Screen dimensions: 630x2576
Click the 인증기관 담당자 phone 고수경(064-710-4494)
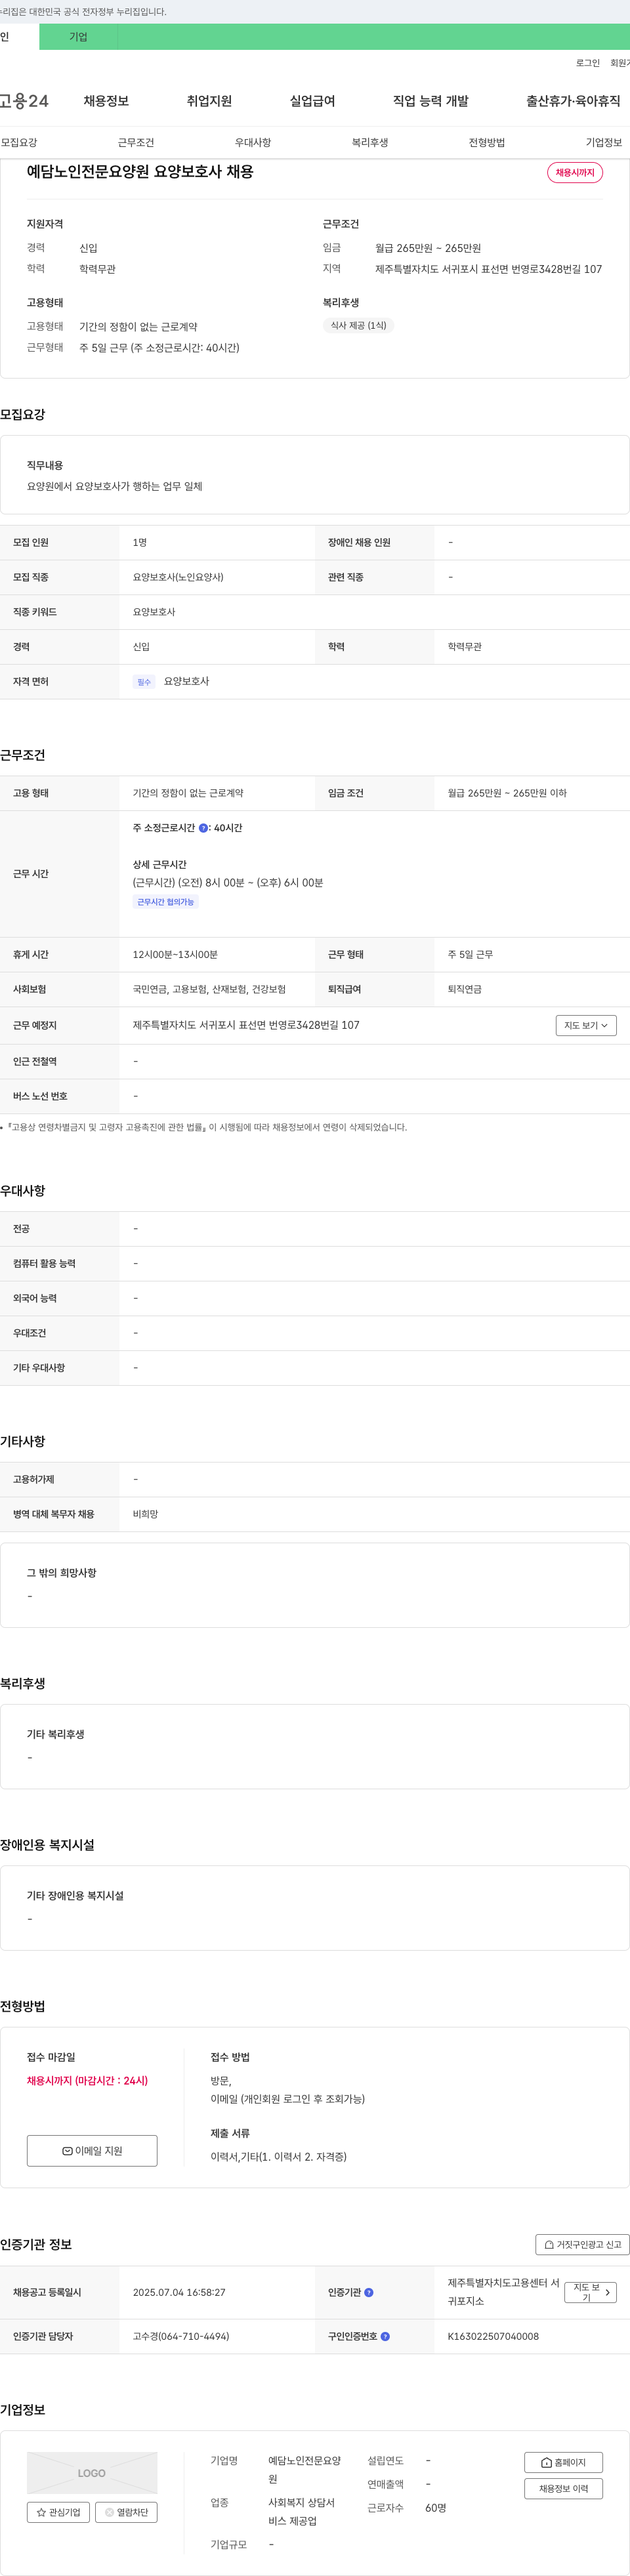point(181,2336)
